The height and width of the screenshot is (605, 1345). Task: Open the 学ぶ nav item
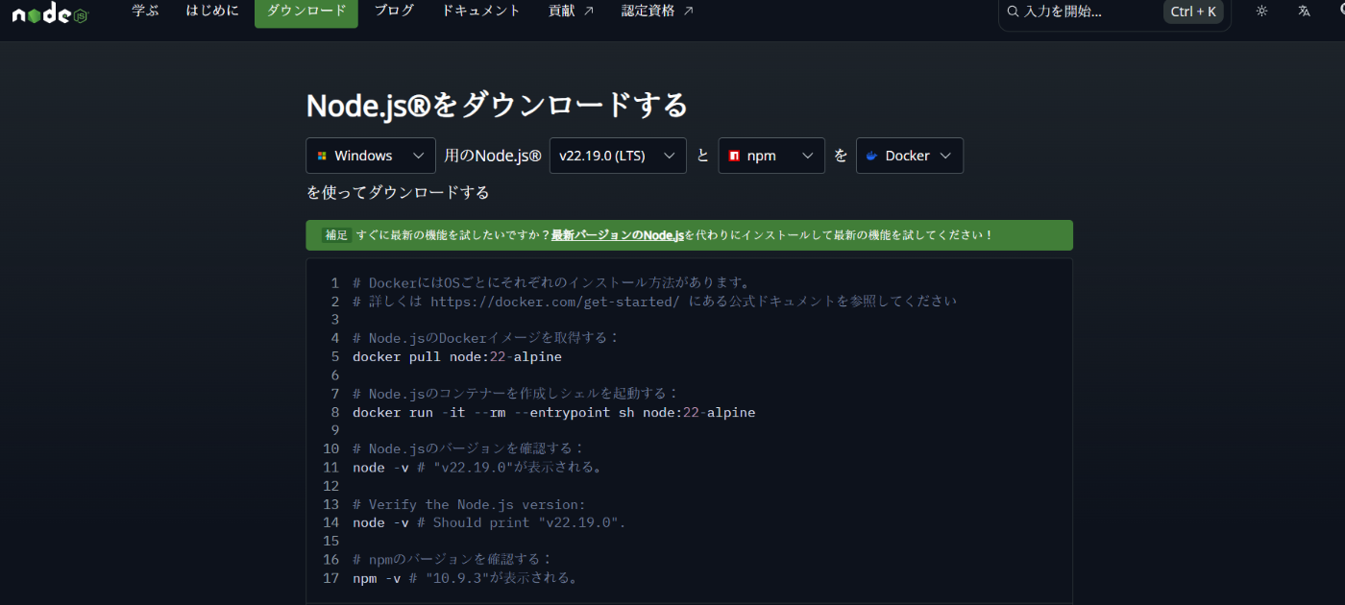coord(145,11)
